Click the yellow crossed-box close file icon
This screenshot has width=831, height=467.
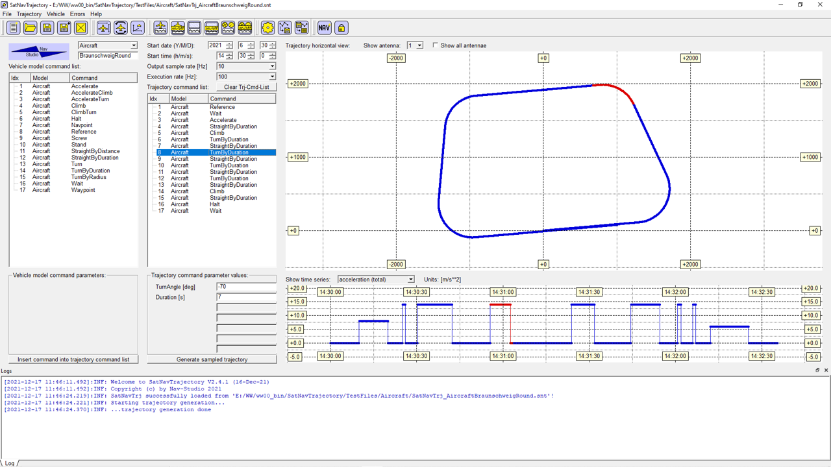point(81,27)
